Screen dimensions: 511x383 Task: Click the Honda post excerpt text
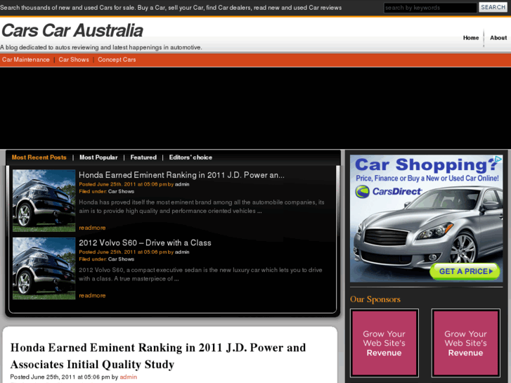[202, 207]
